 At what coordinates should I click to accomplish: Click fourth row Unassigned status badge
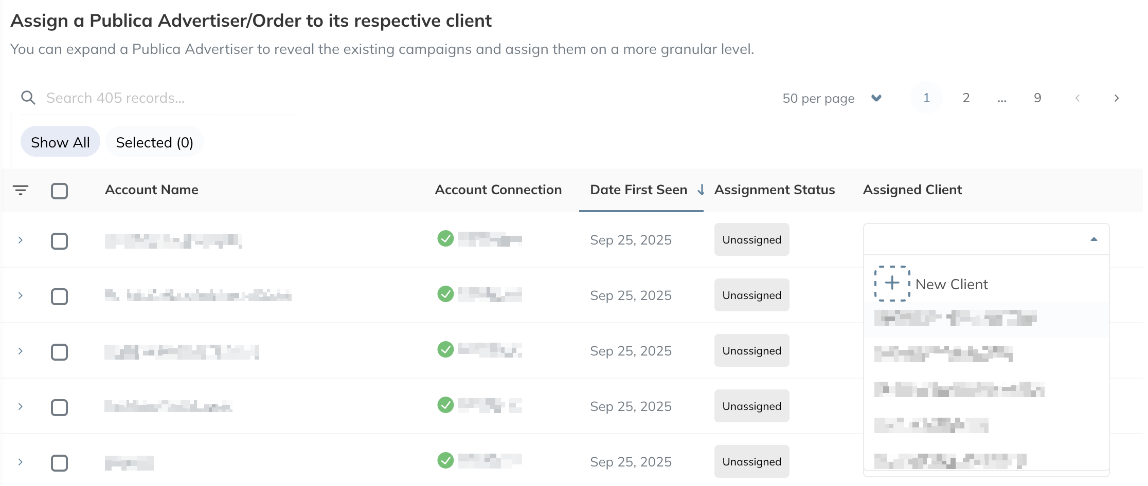click(751, 406)
